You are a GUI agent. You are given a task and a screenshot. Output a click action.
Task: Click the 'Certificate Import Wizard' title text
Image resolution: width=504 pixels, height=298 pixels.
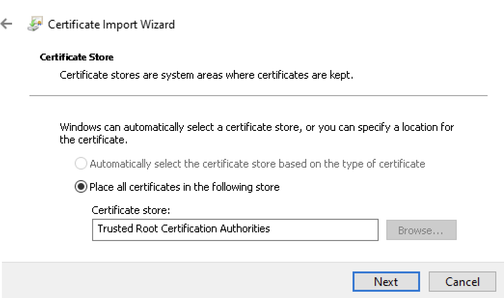coord(111,24)
